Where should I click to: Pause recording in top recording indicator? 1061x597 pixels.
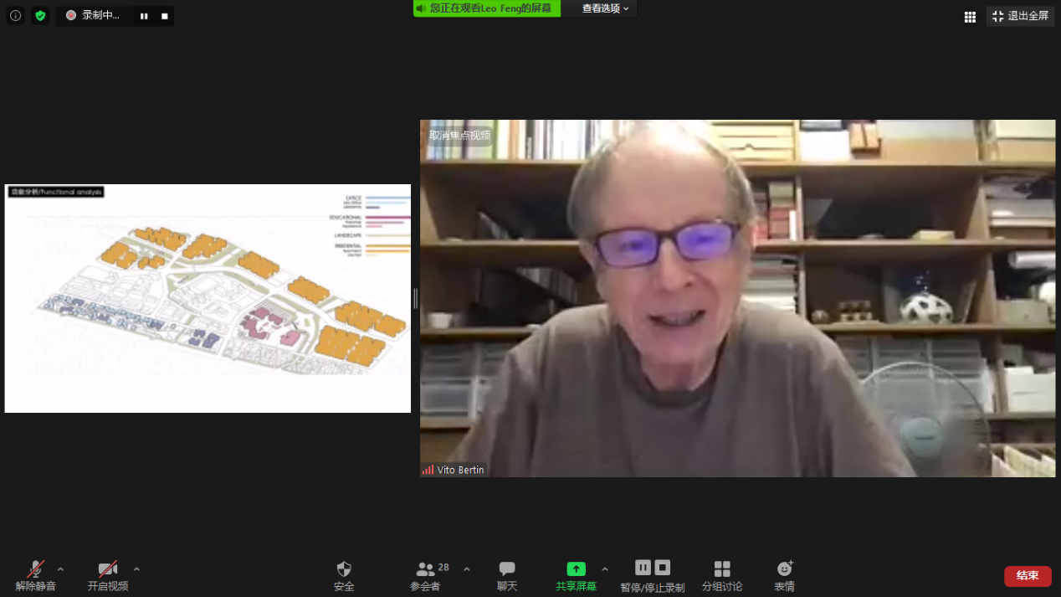144,16
